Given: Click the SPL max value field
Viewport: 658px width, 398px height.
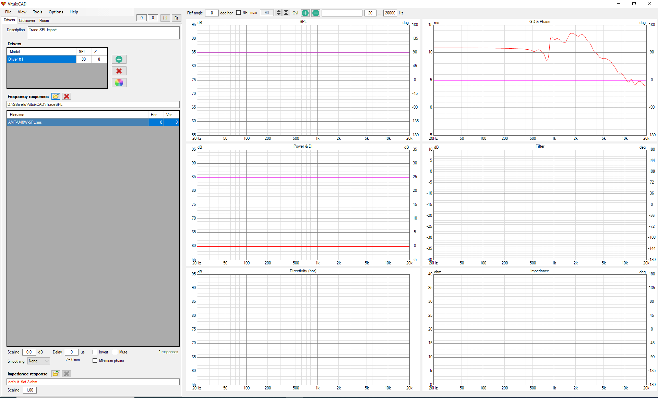Looking at the screenshot, I should pos(266,13).
